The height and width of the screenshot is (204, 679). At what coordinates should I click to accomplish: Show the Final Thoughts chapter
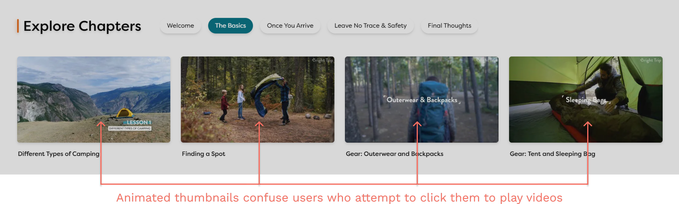(449, 26)
